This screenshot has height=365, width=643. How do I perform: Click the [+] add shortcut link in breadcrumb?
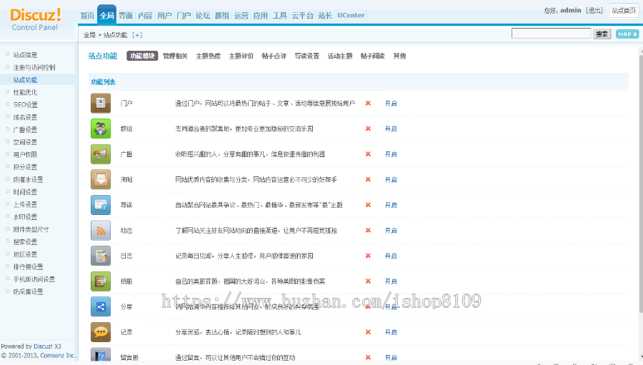point(137,35)
